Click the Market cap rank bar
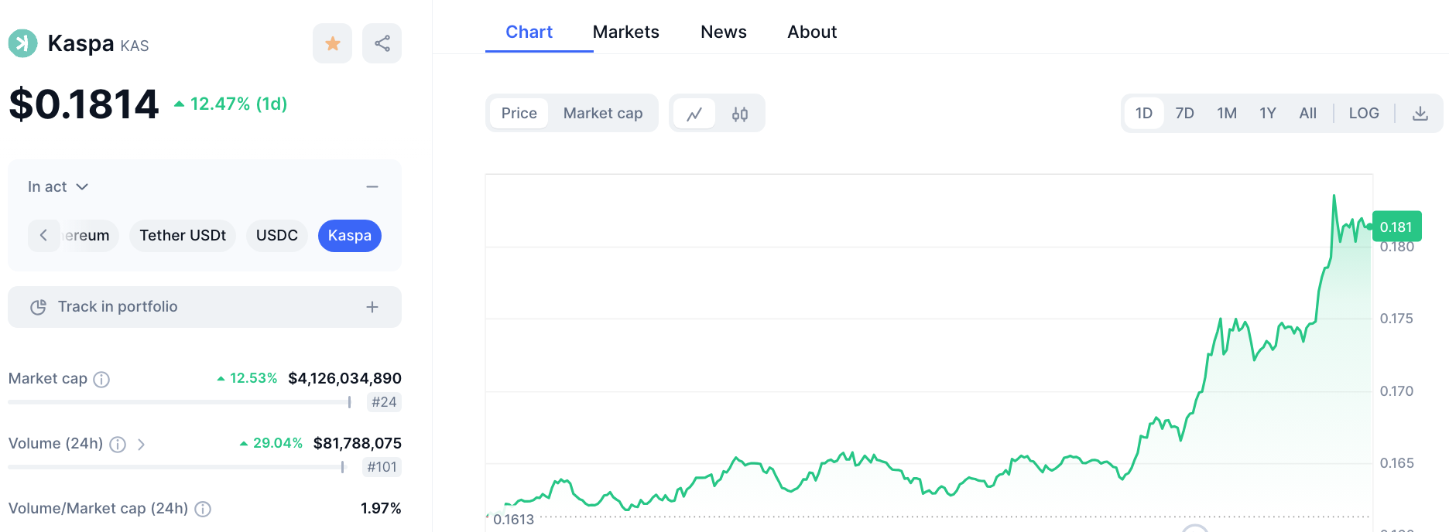 pyautogui.click(x=180, y=402)
